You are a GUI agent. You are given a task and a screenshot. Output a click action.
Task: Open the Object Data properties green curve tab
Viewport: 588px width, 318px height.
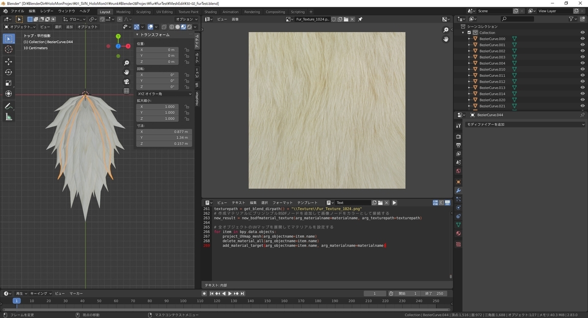[458, 225]
